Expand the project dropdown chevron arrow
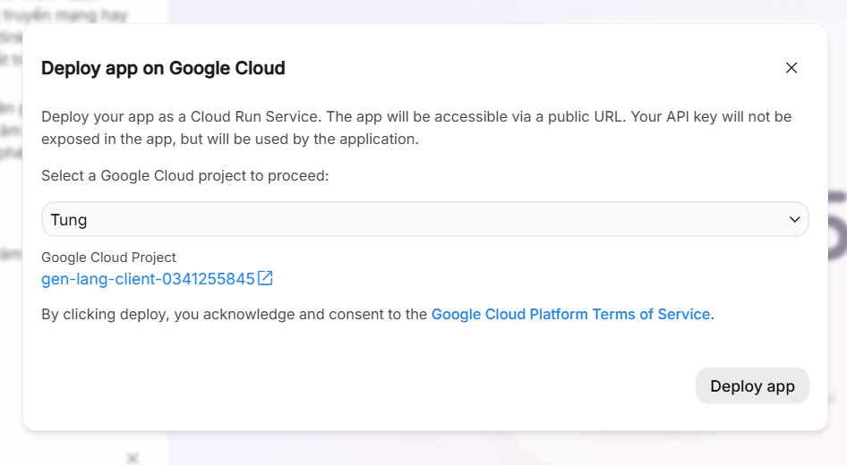The height and width of the screenshot is (465, 847). pos(794,219)
